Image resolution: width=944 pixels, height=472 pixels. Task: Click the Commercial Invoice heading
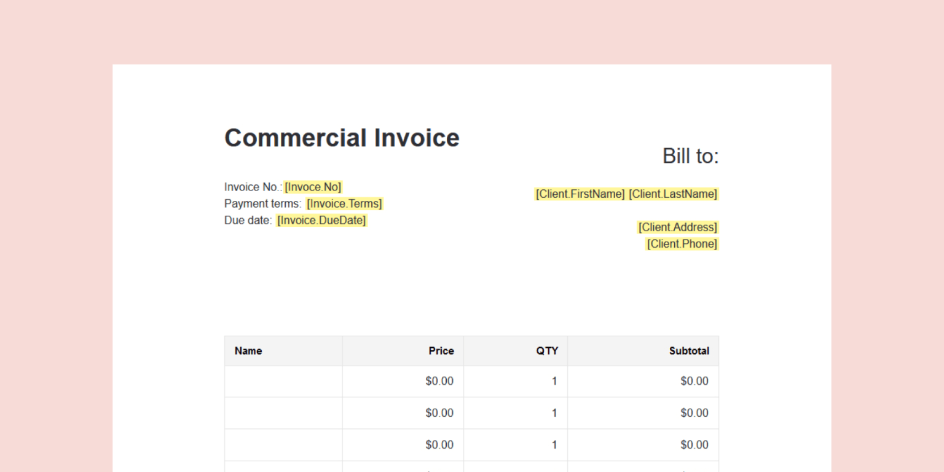(x=342, y=138)
